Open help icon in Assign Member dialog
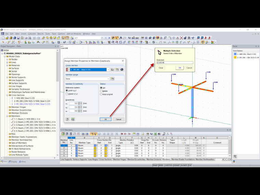 tap(67, 119)
